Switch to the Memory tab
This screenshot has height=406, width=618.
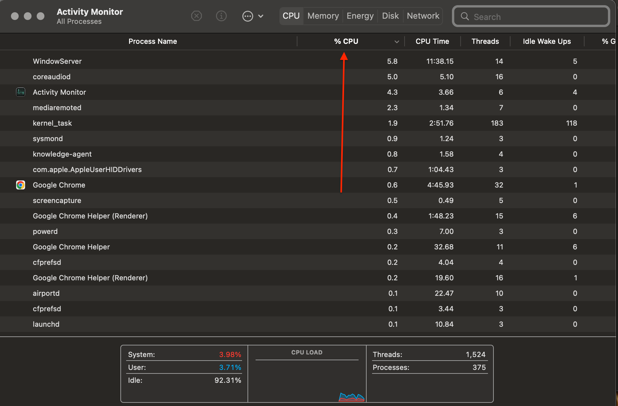point(323,16)
